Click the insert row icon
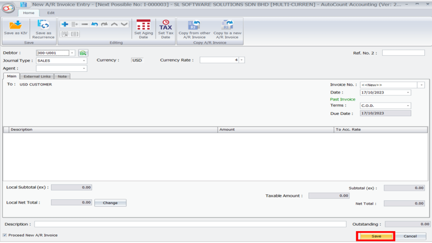Screen dimensions: 432x243 pyautogui.click(x=75, y=24)
